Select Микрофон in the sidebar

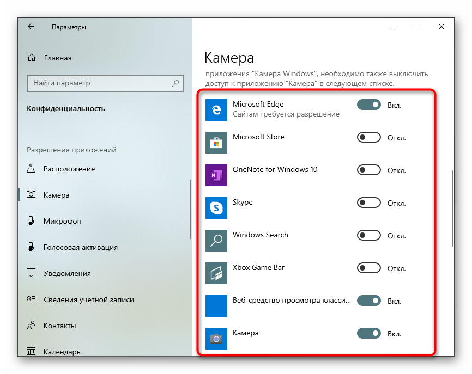[x=62, y=221]
